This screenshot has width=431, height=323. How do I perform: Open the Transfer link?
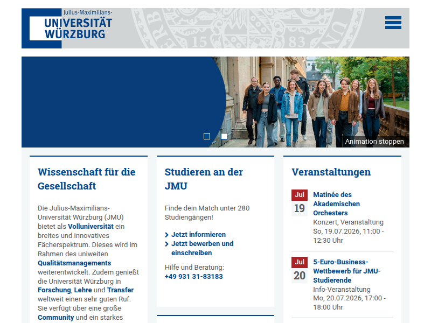[120, 290]
